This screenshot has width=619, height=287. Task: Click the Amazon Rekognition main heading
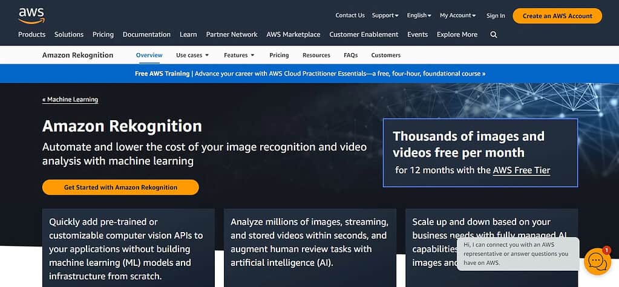[x=122, y=126]
